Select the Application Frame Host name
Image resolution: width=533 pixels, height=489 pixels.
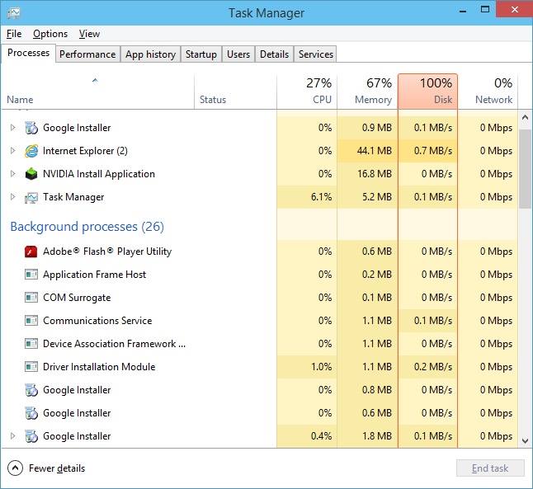(x=95, y=275)
